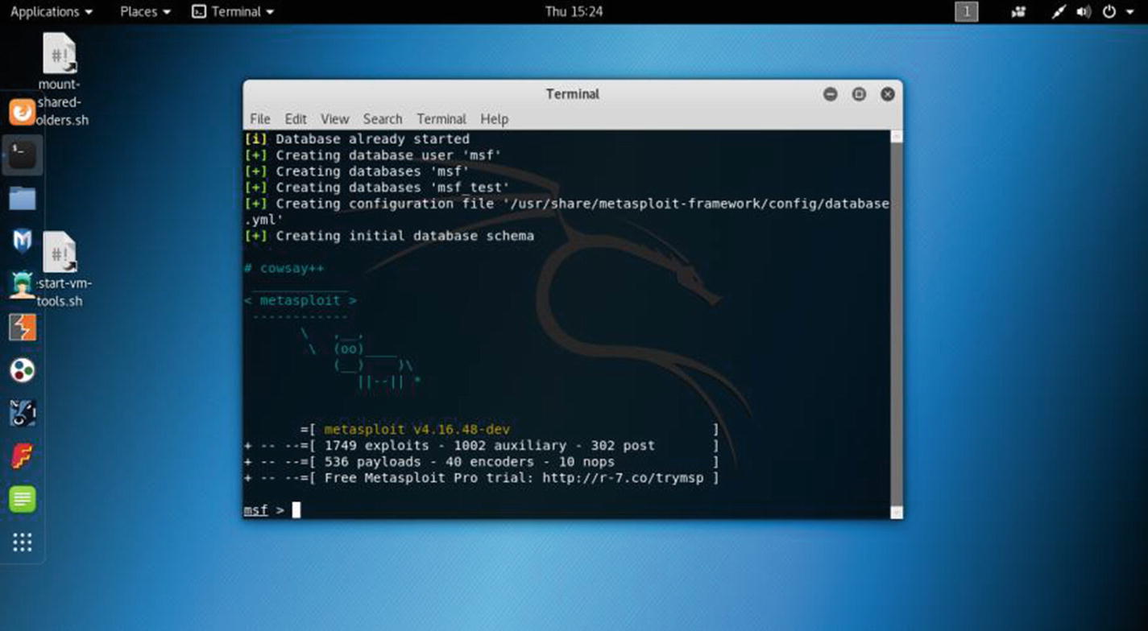The image size is (1148, 631).
Task: Open the volume indicator in top bar
Action: point(1084,12)
